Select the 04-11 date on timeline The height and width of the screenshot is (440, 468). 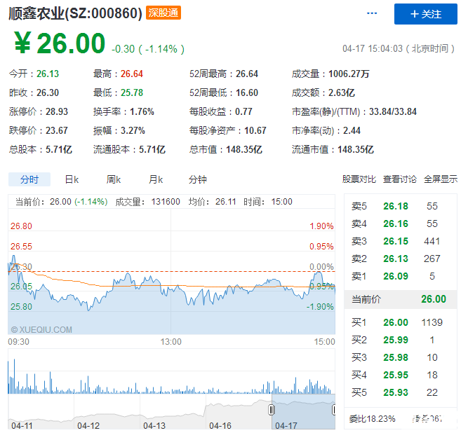click(x=22, y=426)
